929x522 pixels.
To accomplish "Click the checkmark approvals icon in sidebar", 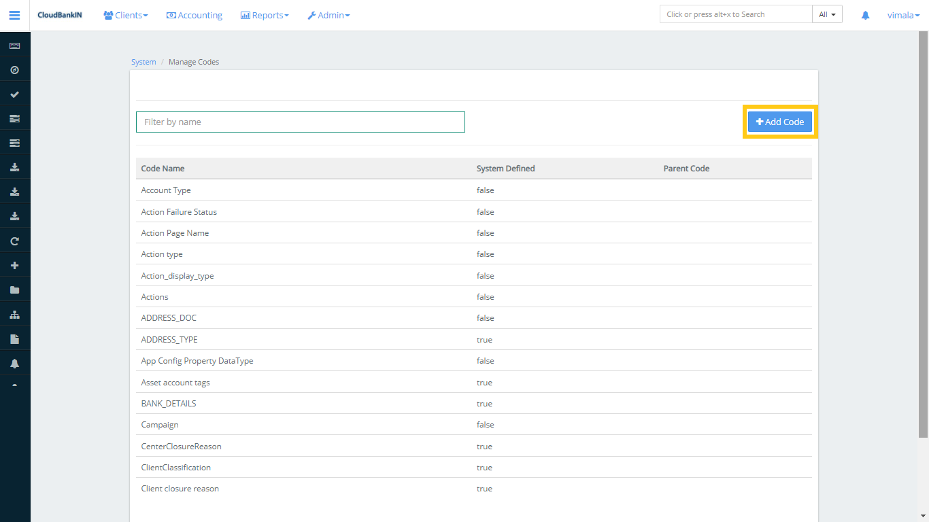I will 15,93.
